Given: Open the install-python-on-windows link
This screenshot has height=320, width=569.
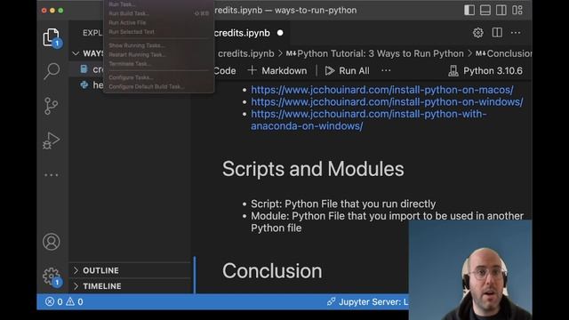Looking at the screenshot, I should [x=387, y=101].
